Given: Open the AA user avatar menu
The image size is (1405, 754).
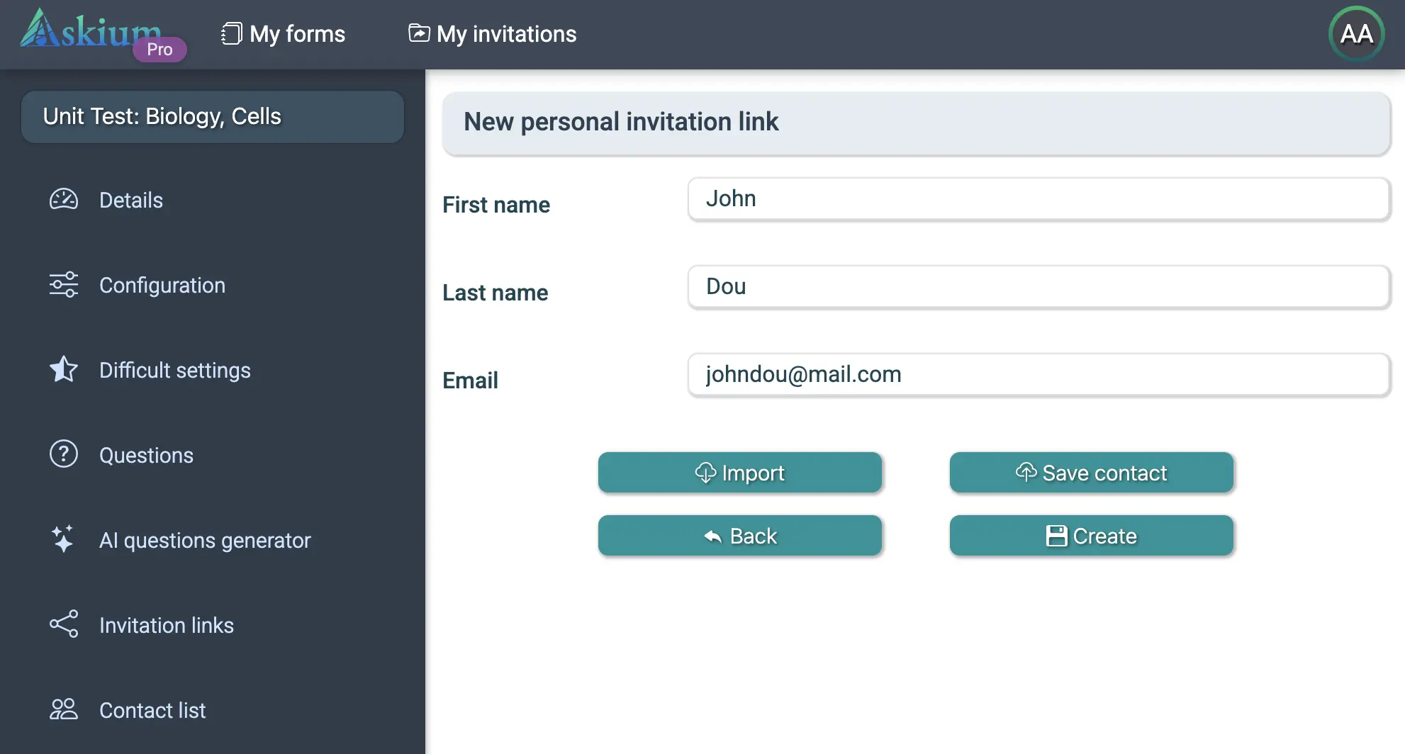Looking at the screenshot, I should 1356,34.
